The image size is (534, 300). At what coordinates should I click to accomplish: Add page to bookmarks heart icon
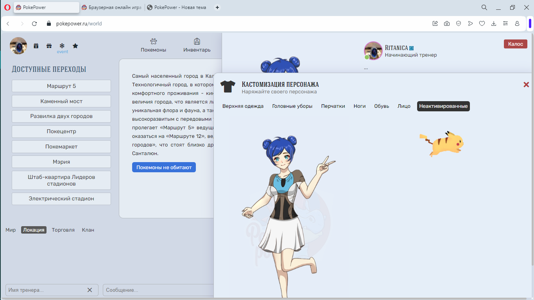point(482,23)
